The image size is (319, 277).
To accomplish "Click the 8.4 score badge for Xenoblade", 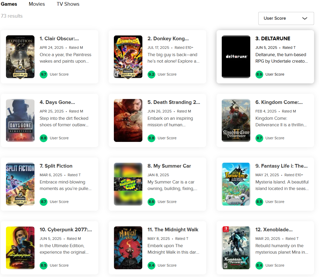I will (x=259, y=265).
